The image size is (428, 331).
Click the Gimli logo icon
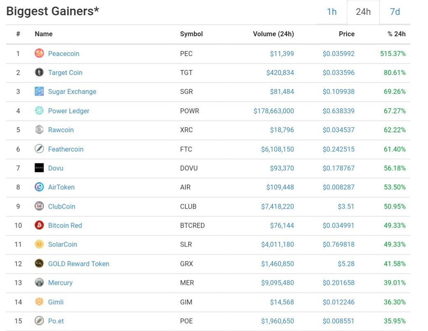[39, 301]
